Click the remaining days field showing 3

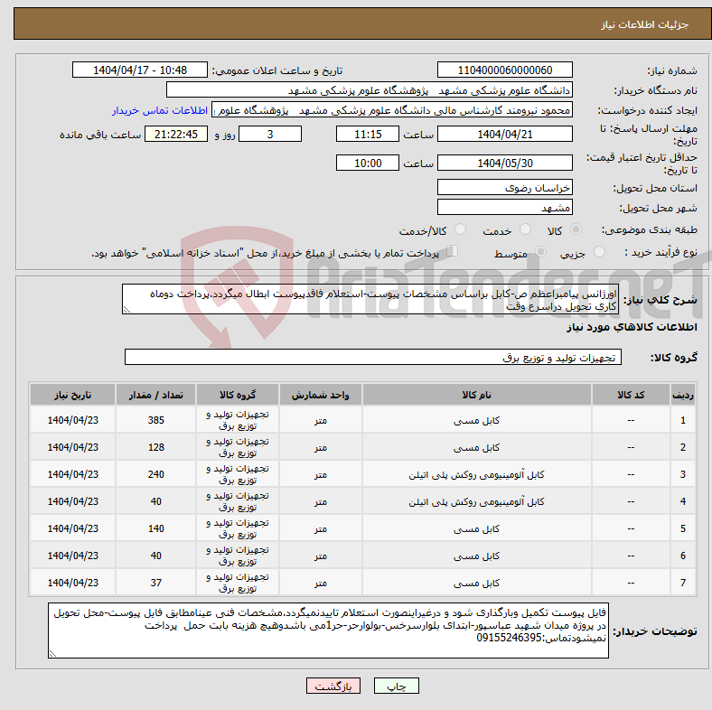pyautogui.click(x=270, y=134)
